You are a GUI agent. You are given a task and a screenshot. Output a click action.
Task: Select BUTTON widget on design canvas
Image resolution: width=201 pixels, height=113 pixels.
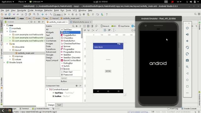click(x=108, y=71)
